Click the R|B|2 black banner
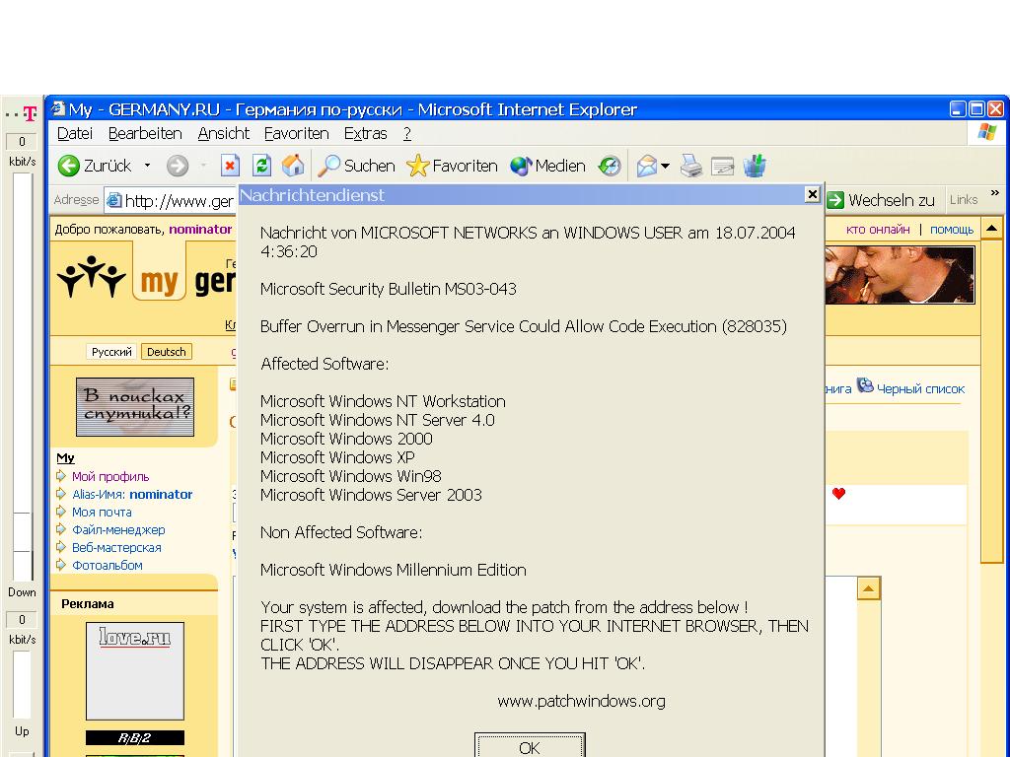 134,737
